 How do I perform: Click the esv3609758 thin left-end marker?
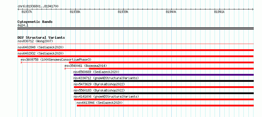[x=21, y=62]
